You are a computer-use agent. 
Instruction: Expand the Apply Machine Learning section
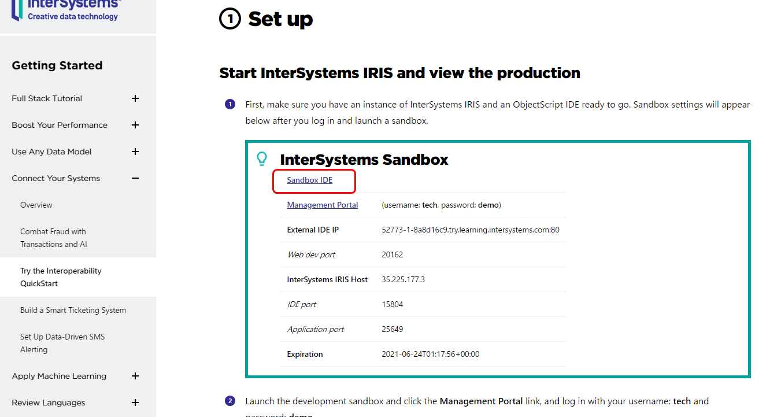(135, 376)
